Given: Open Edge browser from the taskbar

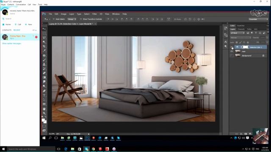Looking at the screenshot, I should (66, 149).
